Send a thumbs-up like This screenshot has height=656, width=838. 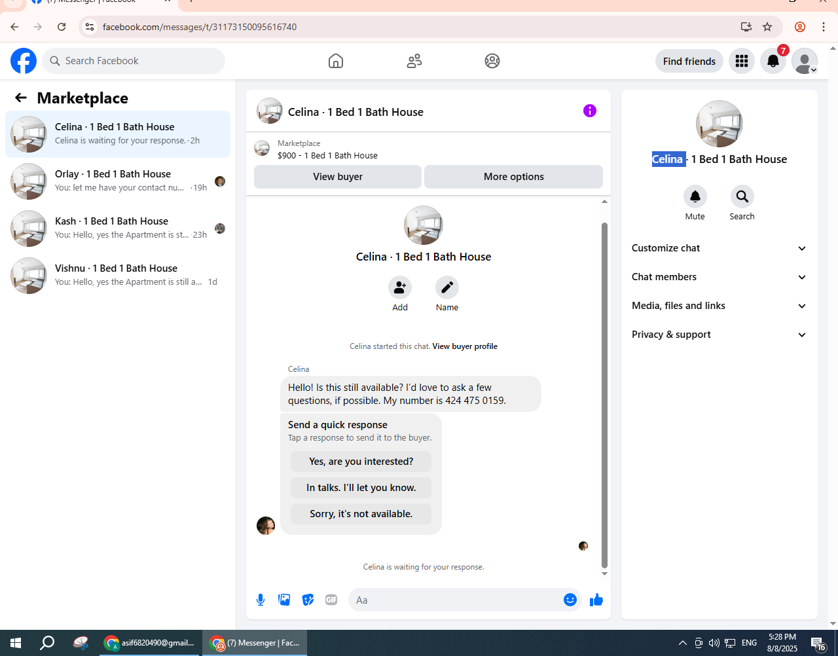[596, 600]
